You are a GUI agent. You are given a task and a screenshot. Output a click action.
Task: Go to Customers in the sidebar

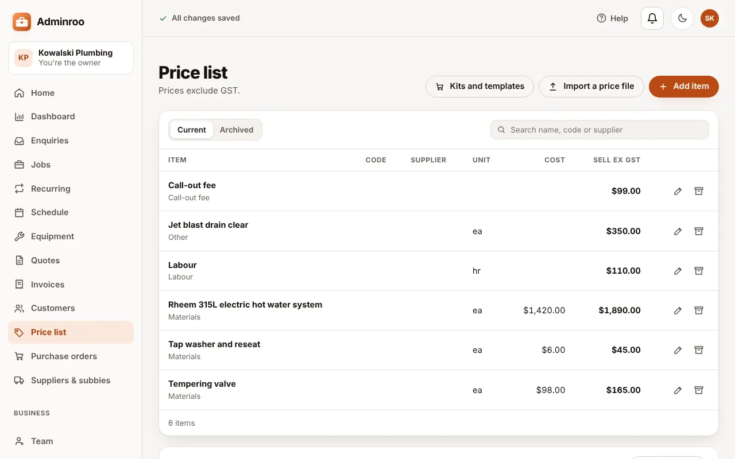pyautogui.click(x=71, y=308)
